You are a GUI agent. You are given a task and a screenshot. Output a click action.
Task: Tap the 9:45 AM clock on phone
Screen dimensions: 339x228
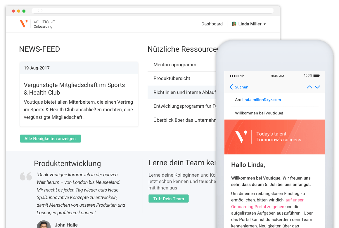[x=277, y=76]
